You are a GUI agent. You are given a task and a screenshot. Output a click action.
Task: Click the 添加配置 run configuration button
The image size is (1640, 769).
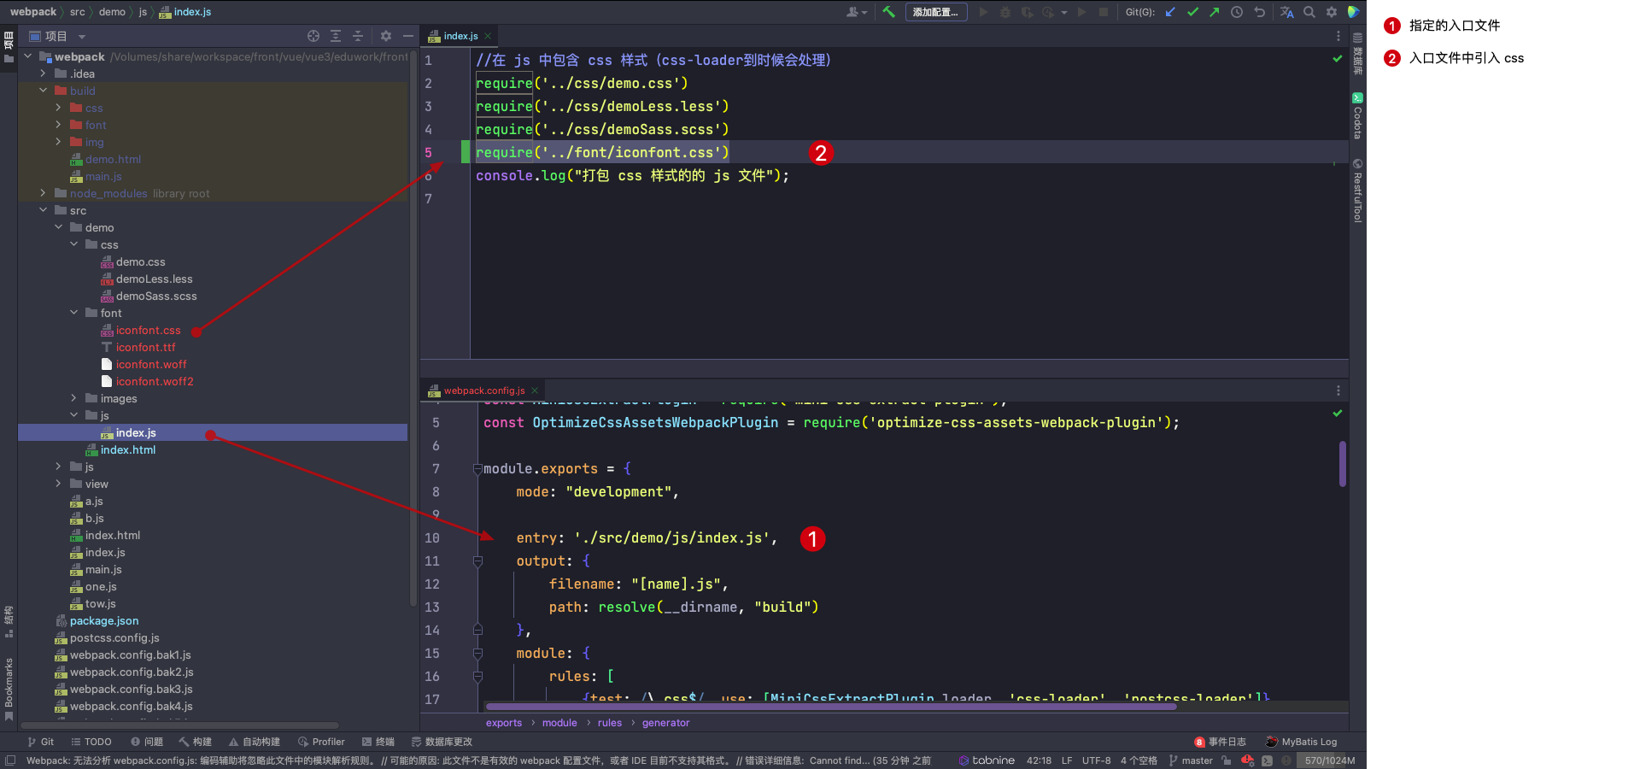pos(935,12)
